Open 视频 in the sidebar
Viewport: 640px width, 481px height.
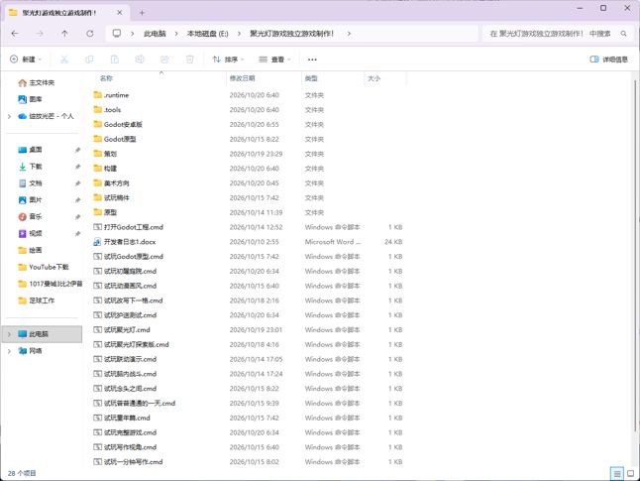point(36,233)
